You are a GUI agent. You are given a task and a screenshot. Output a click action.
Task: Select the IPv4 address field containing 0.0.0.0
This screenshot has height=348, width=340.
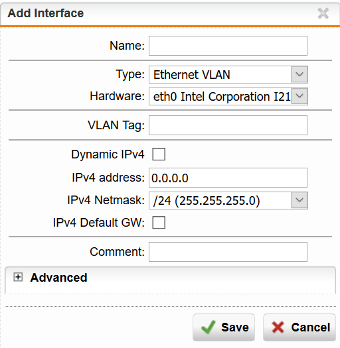pyautogui.click(x=228, y=178)
